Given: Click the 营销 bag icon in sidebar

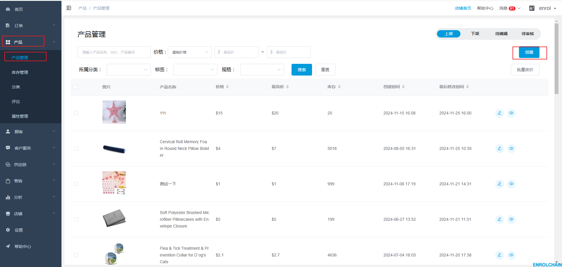Looking at the screenshot, I should click(x=8, y=181).
